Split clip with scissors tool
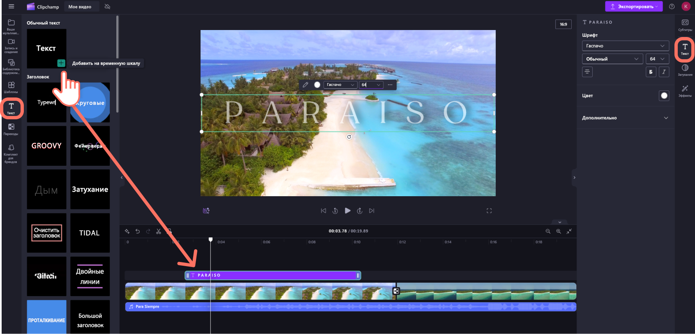695x334 pixels. (x=159, y=231)
